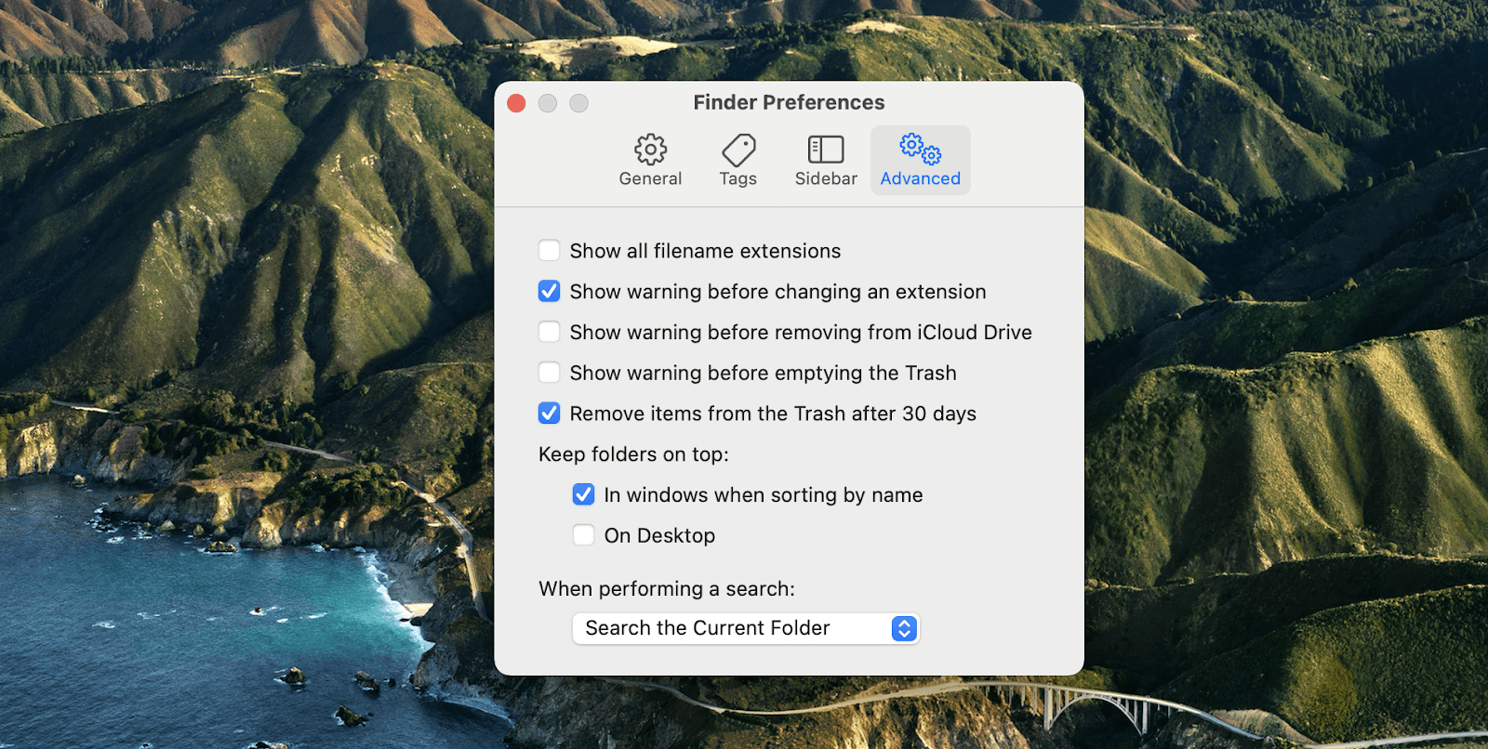Close the Finder Preferences window

point(517,103)
